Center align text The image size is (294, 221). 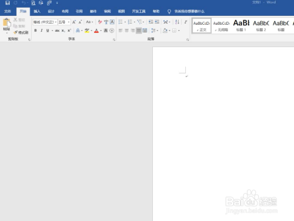(x=126, y=31)
